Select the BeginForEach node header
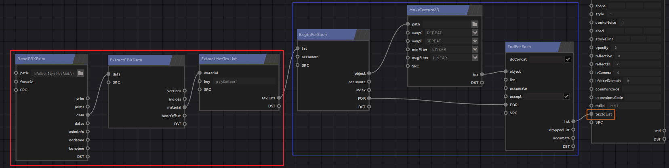The width and height of the screenshot is (669, 168). click(x=333, y=35)
